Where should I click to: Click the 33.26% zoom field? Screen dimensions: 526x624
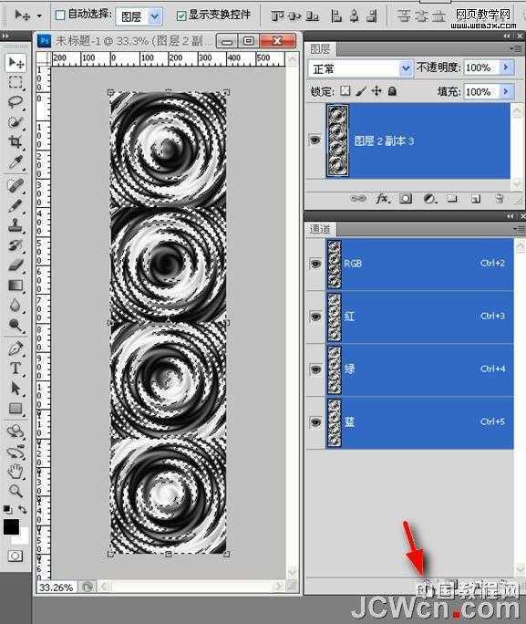[57, 587]
